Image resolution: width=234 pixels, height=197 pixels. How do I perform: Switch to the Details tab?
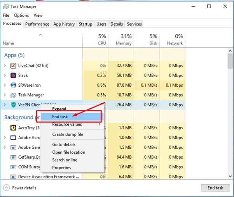point(117,24)
